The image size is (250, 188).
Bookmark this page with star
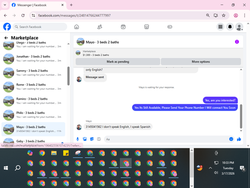223,16
